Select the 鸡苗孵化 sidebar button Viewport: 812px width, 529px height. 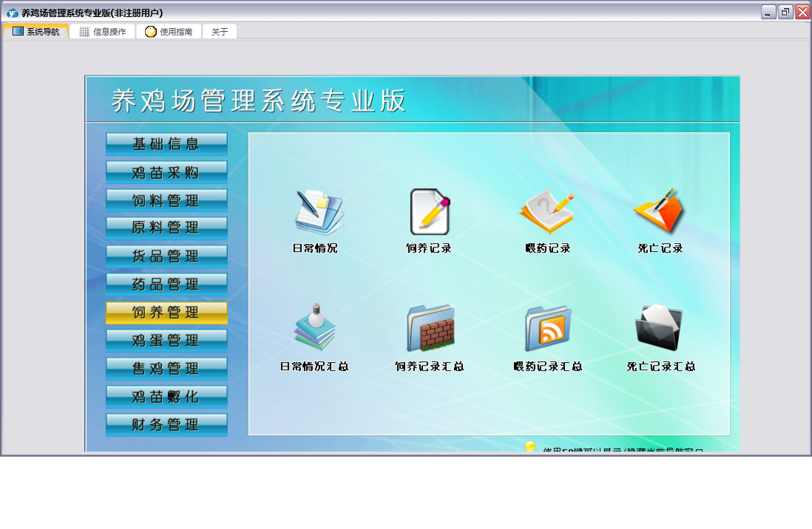click(x=166, y=397)
